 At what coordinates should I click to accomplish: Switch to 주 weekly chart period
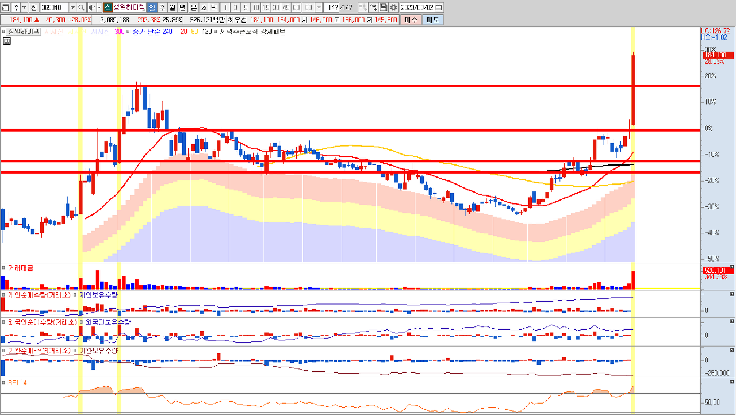pyautogui.click(x=162, y=7)
